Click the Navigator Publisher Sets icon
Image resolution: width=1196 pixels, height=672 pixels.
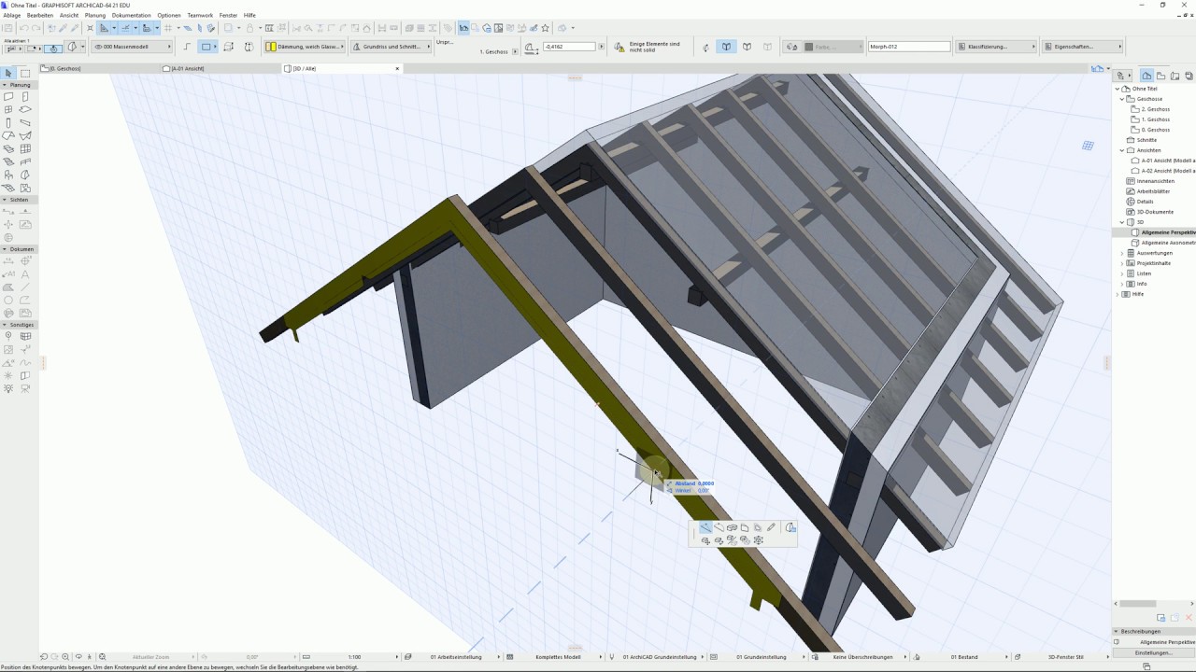(x=1187, y=76)
